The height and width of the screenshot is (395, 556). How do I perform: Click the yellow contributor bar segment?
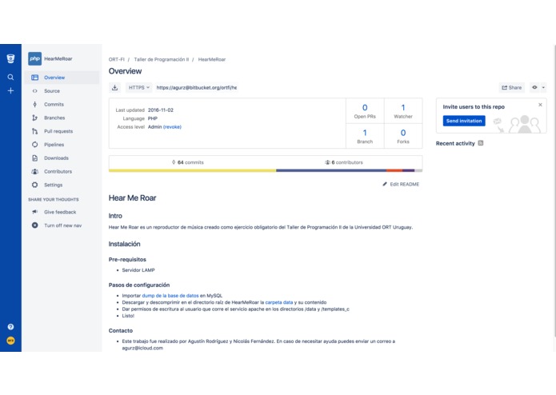click(193, 170)
